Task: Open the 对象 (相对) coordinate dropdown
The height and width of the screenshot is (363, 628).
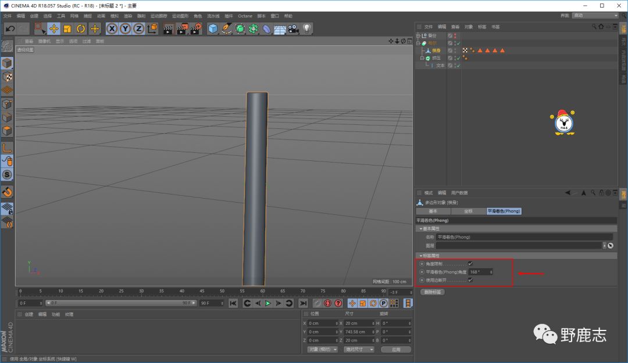Action: 322,350
